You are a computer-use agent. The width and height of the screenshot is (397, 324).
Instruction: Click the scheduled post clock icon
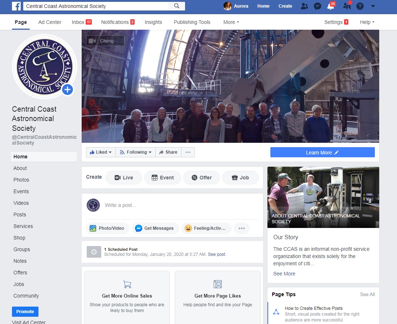[94, 252]
